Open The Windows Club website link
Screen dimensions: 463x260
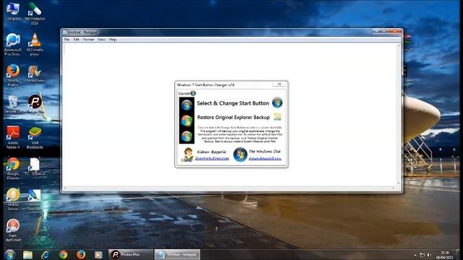tap(265, 158)
